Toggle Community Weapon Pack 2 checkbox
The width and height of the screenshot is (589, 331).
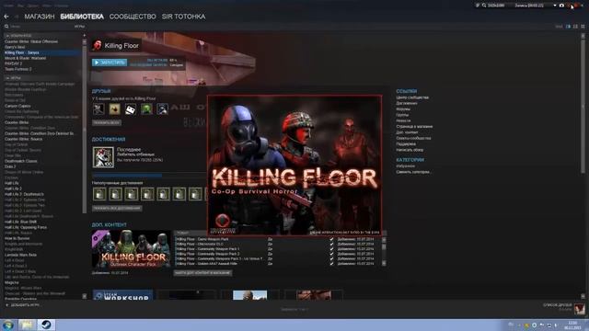click(331, 254)
